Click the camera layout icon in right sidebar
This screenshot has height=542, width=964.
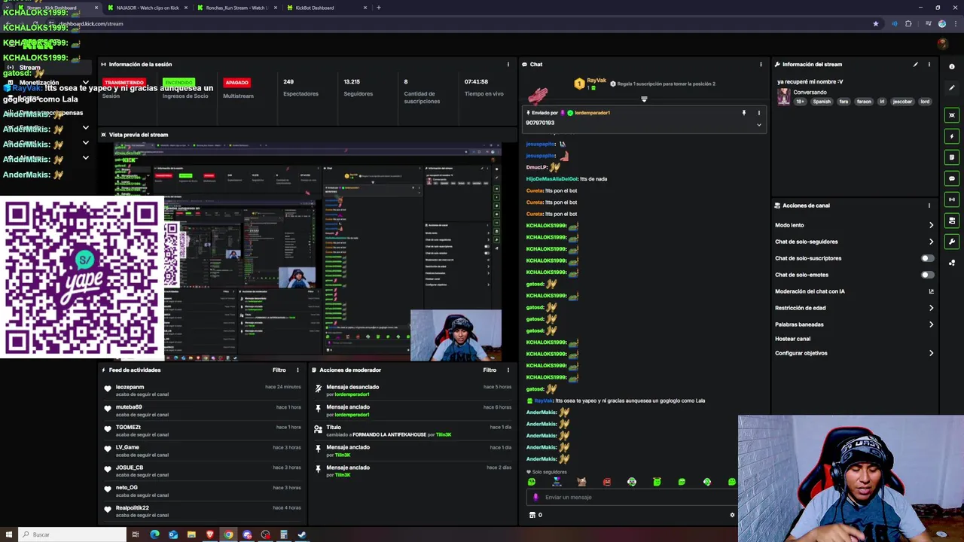[x=952, y=221]
